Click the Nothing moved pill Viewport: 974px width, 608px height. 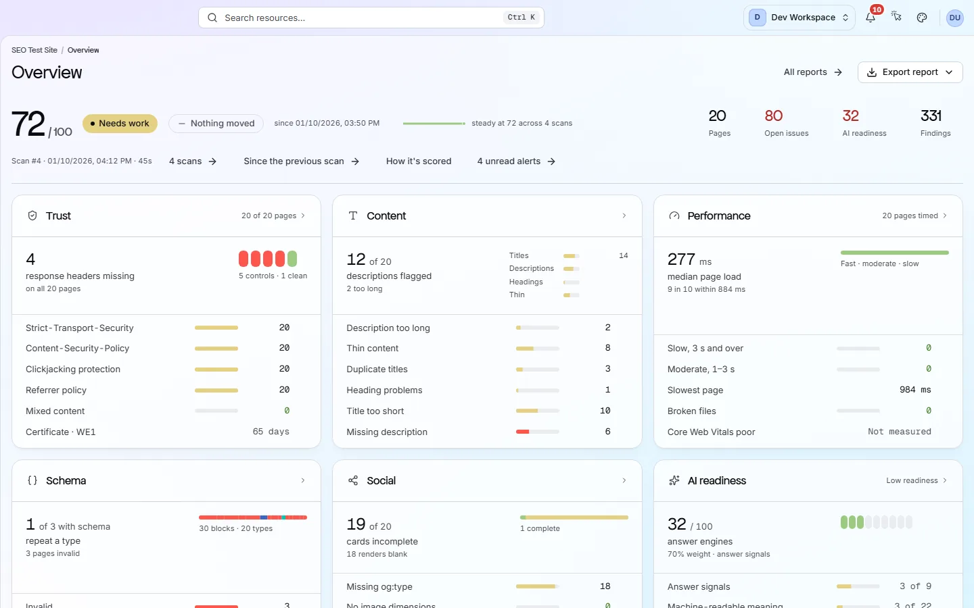216,124
